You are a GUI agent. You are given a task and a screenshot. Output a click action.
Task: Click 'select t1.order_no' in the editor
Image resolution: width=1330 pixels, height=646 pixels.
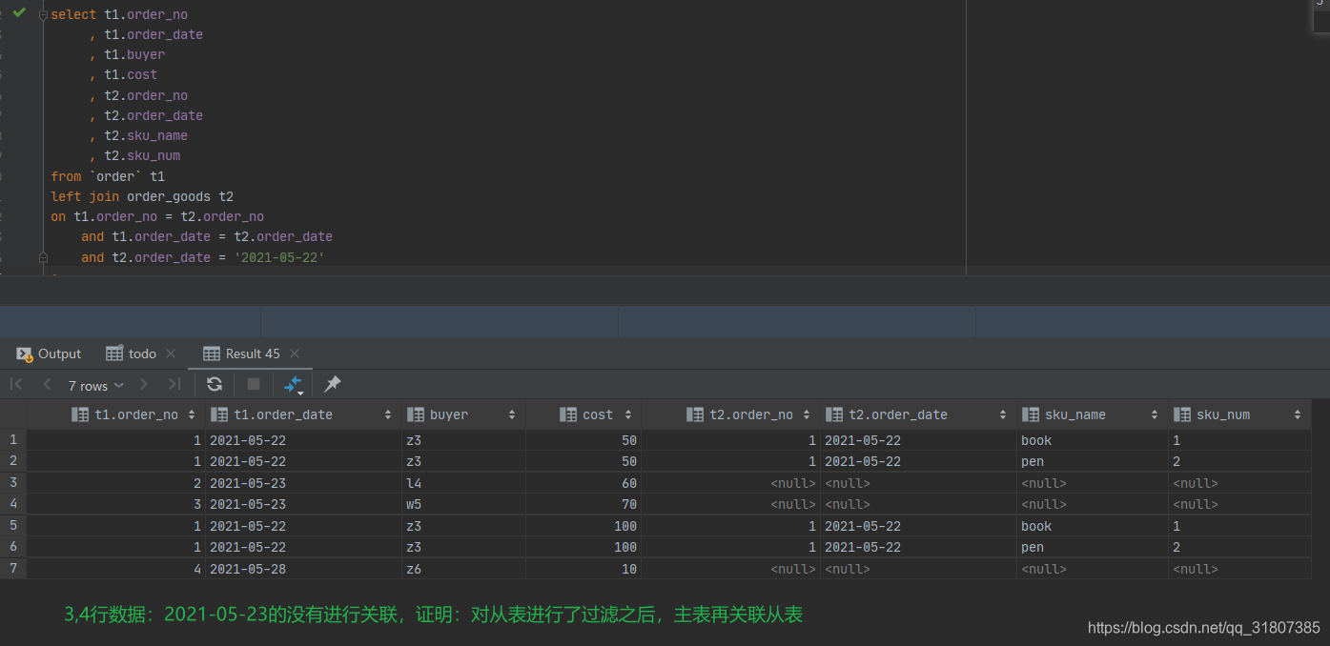pos(119,14)
